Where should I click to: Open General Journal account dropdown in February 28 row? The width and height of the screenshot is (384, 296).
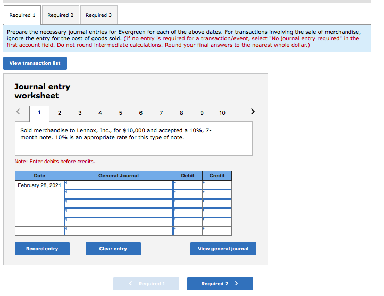point(119,185)
